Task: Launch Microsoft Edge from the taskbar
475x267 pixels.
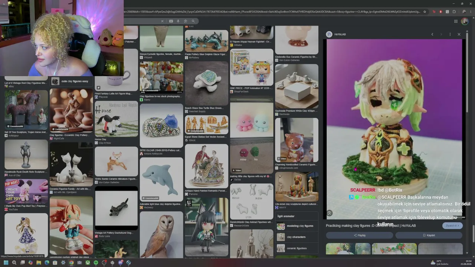Action: click(47, 263)
